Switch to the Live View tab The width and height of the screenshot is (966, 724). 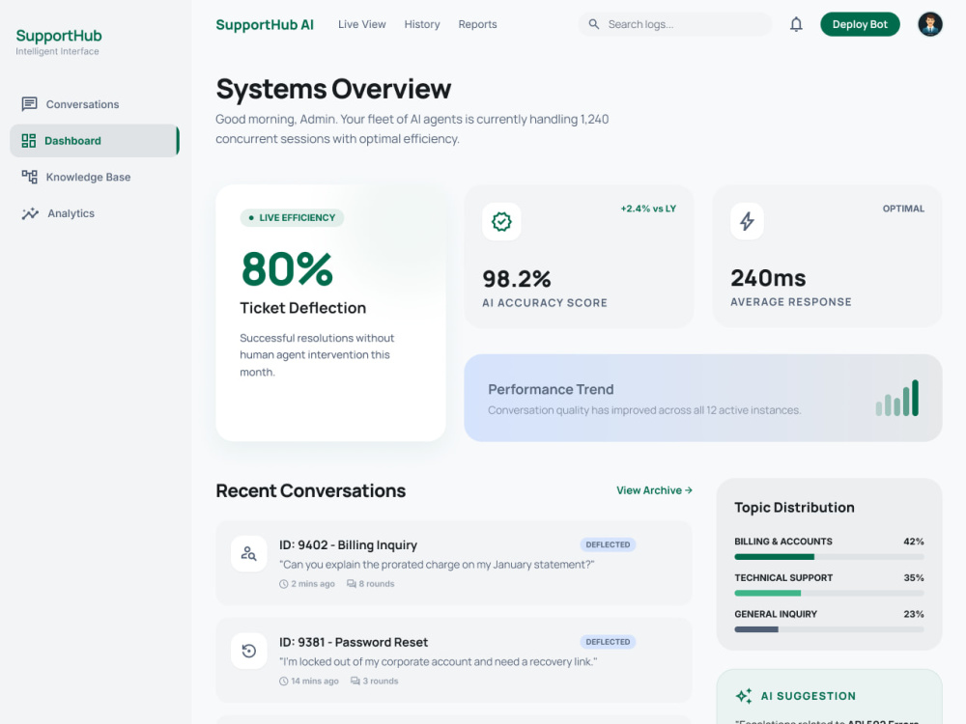361,25
